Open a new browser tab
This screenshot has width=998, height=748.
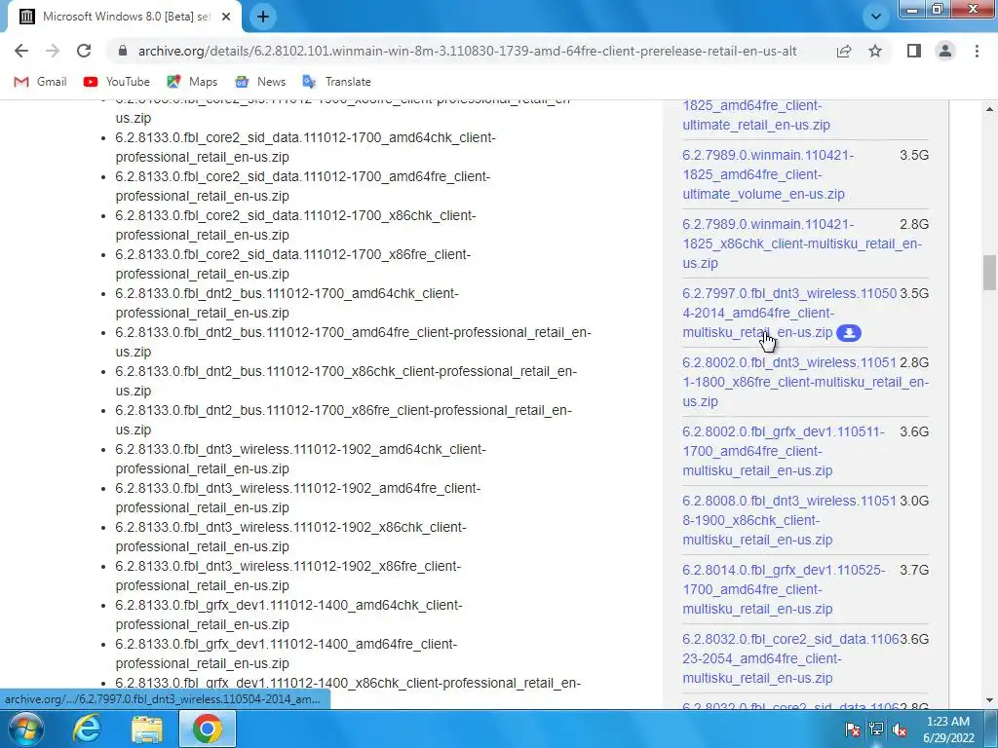pyautogui.click(x=263, y=17)
